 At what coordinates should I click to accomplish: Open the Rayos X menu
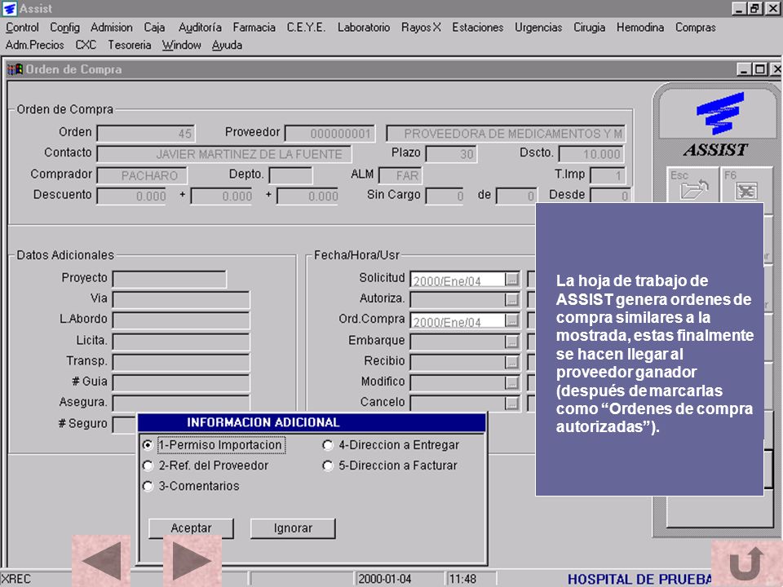click(x=421, y=28)
